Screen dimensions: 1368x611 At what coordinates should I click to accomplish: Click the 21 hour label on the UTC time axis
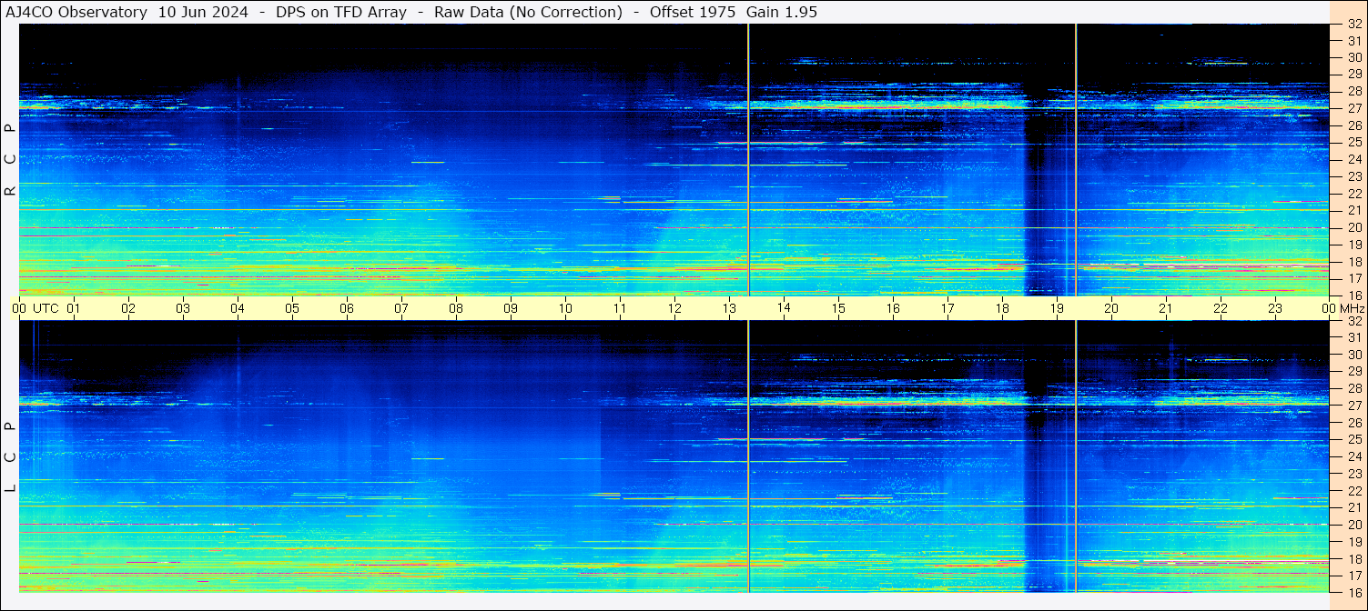pos(1166,308)
